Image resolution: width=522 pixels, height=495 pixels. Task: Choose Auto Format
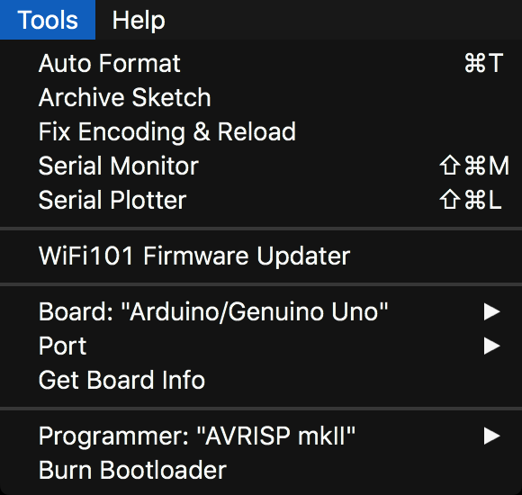click(261, 63)
